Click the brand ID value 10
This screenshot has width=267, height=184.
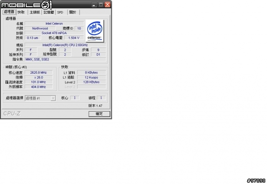click(x=79, y=28)
